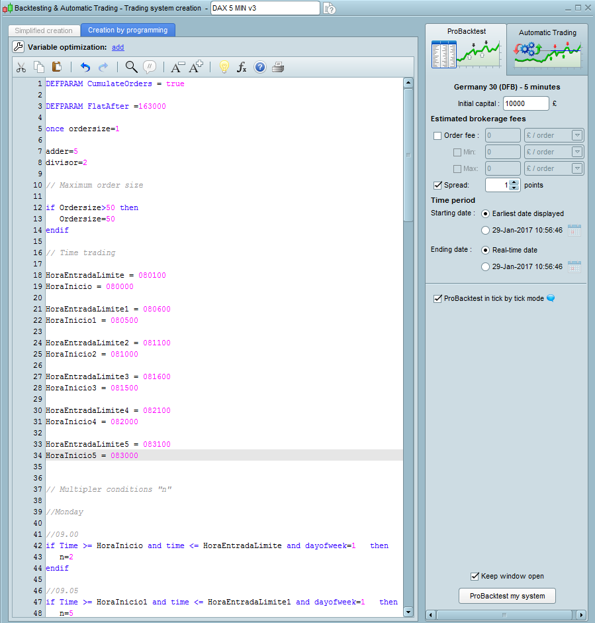Print the code via printer icon
The image size is (595, 623).
coord(278,67)
